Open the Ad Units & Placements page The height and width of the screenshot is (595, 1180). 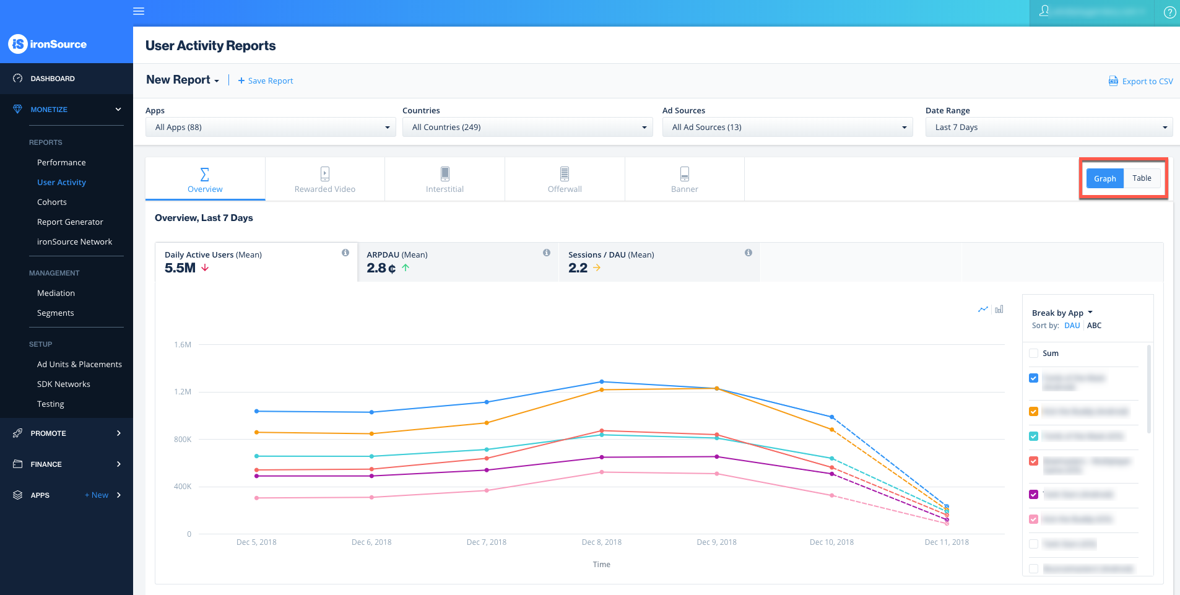click(79, 365)
